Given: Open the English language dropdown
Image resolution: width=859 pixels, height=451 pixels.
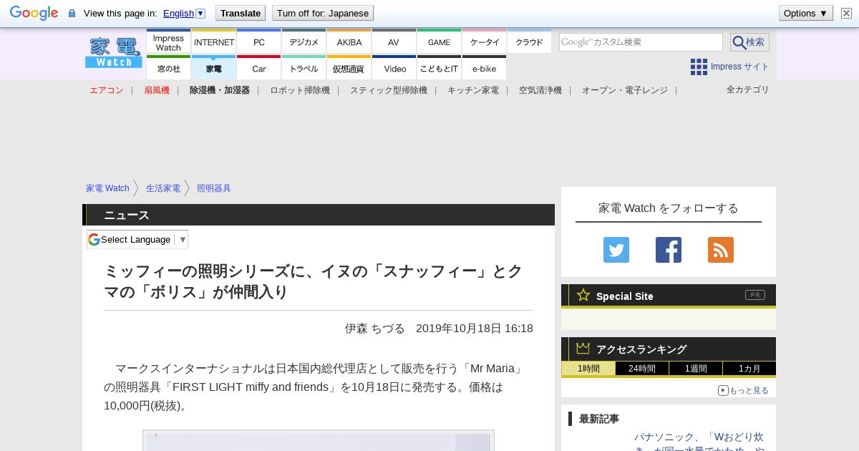Looking at the screenshot, I should pyautogui.click(x=184, y=13).
